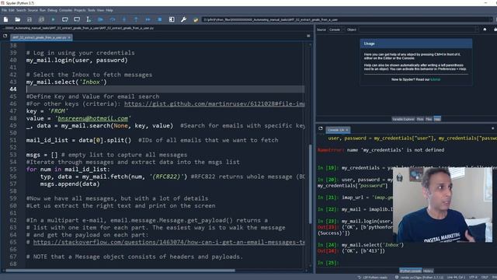This screenshot has width=497, height=280.
Task: Open the File menu
Action: click(4, 10)
